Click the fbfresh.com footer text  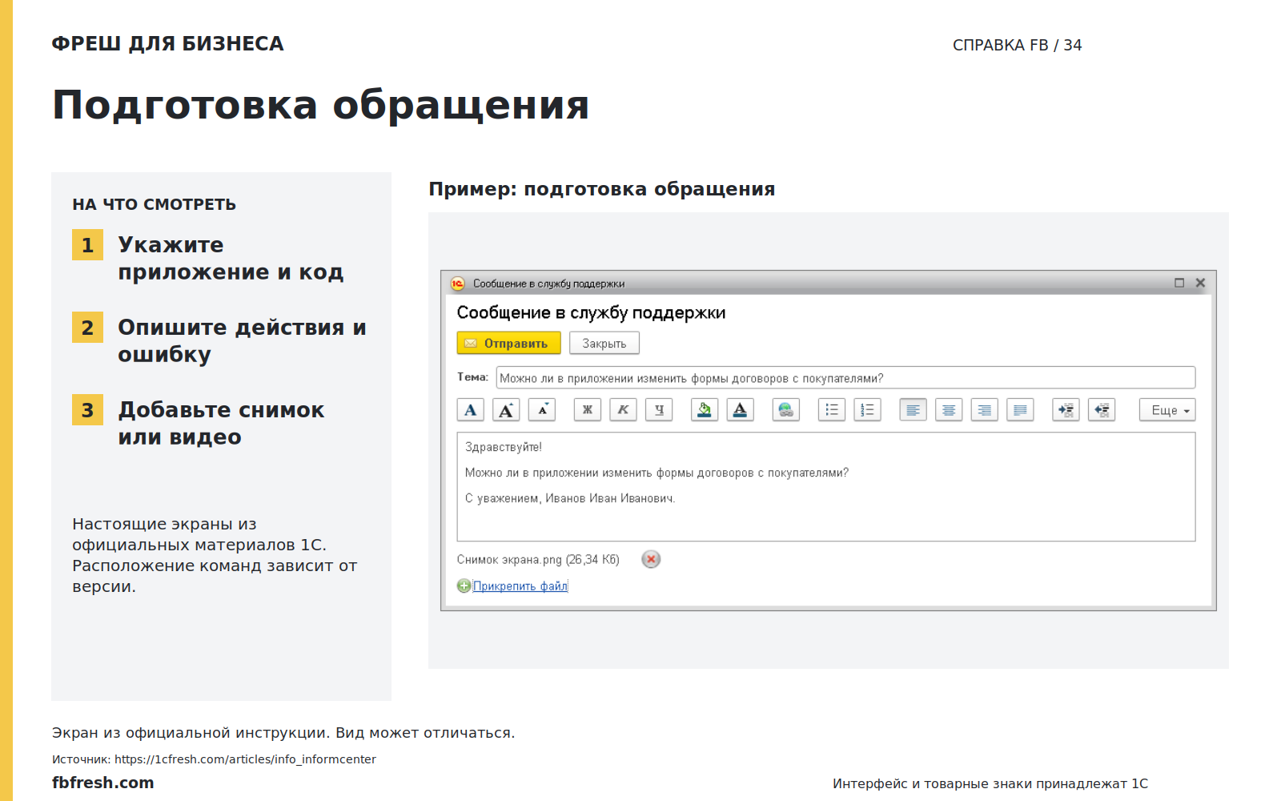[103, 783]
